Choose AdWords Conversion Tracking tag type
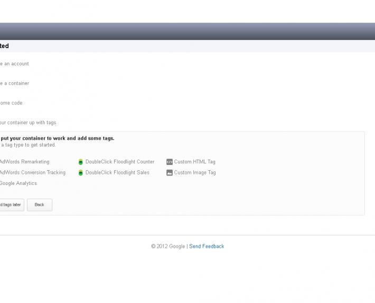This screenshot has height=303, width=375. 32,172
